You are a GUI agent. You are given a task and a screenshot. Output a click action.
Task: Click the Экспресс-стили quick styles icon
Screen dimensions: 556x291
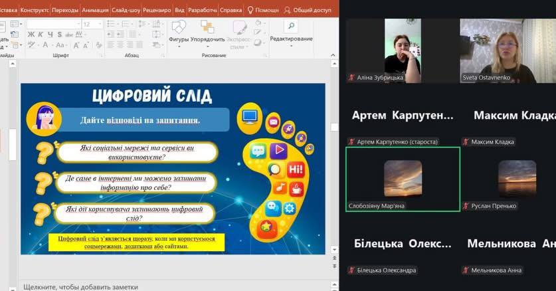239,27
